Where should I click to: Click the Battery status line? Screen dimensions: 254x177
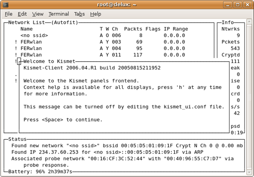point(40,172)
